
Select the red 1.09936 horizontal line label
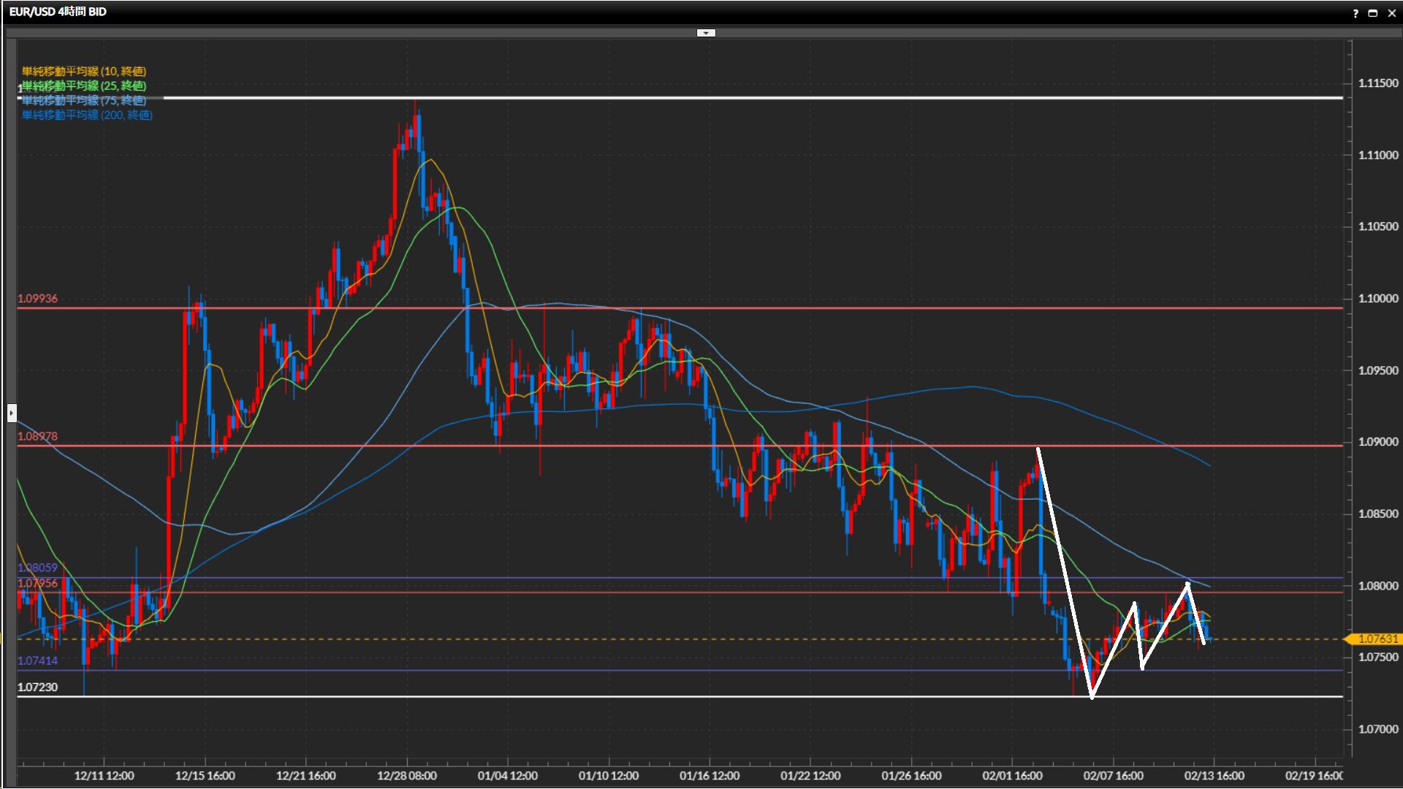point(37,298)
